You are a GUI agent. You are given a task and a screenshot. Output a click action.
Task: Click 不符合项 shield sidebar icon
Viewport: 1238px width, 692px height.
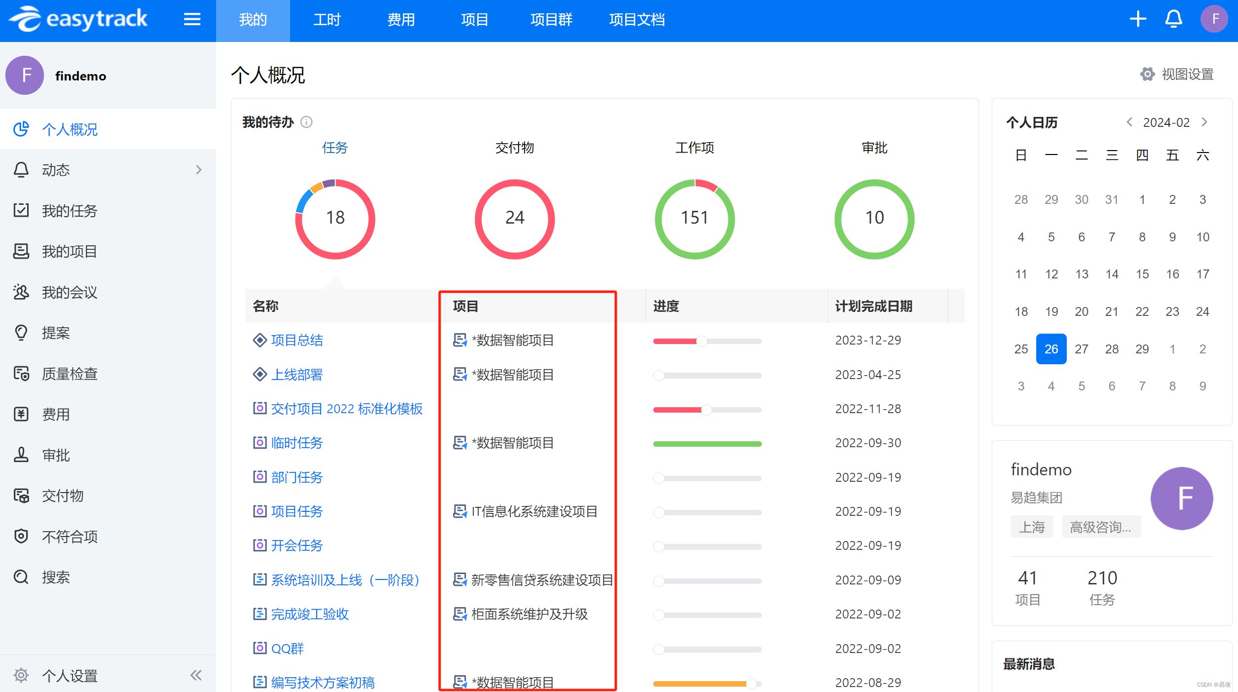coord(21,536)
